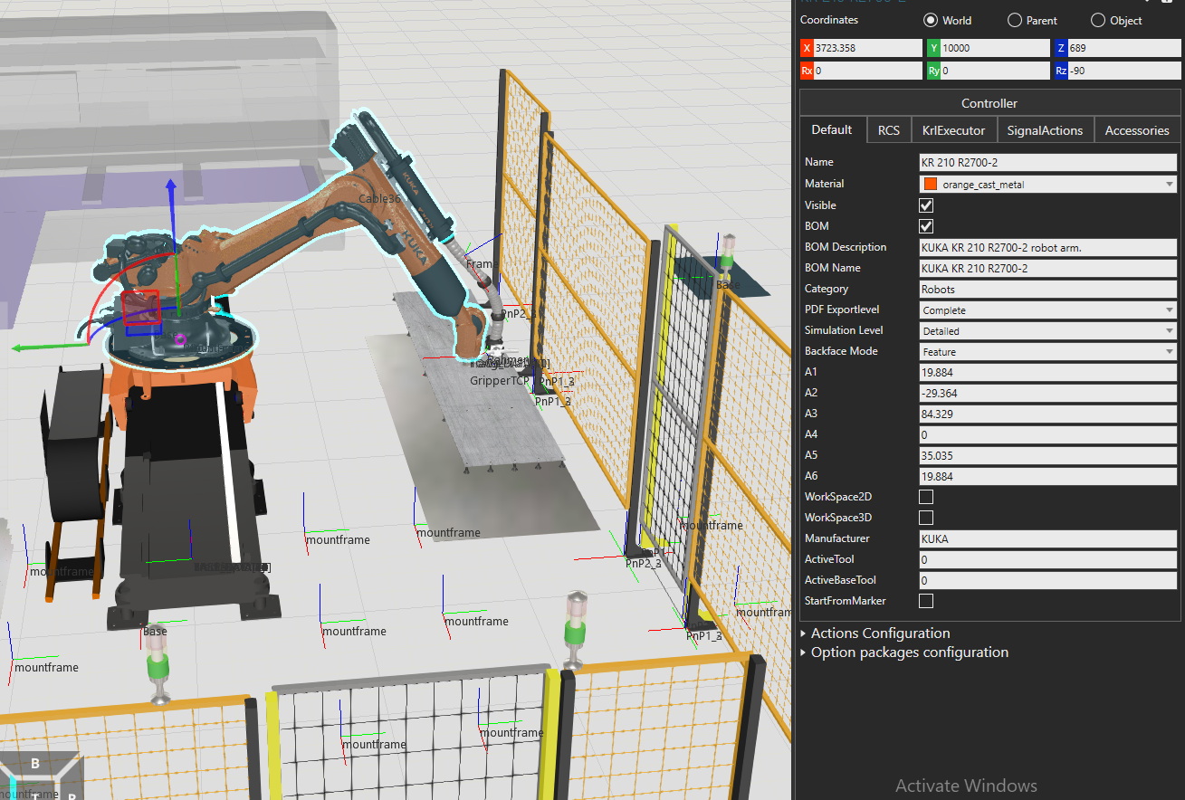Switch to the KrlExecutor tab

[954, 130]
